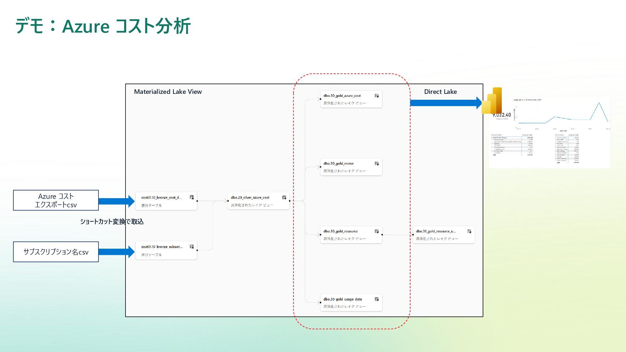Viewport: 626px width, 352px height.
Task: Click table icon on dbo.20_silver_azure_cost node
Action: click(x=284, y=198)
